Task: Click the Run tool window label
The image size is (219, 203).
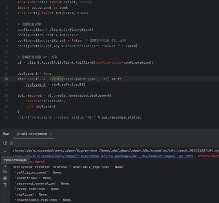Action: click(x=6, y=134)
